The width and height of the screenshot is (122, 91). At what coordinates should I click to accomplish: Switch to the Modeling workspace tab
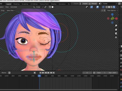click(16, 4)
